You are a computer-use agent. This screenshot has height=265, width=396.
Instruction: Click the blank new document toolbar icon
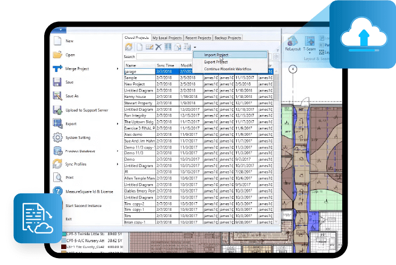pyautogui.click(x=138, y=47)
